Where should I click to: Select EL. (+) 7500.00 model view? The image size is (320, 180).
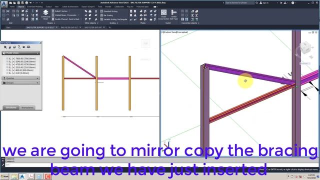tap(22, 58)
